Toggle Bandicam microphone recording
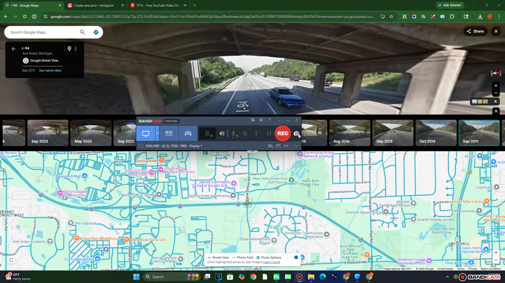The width and height of the screenshot is (505, 283). click(x=234, y=134)
